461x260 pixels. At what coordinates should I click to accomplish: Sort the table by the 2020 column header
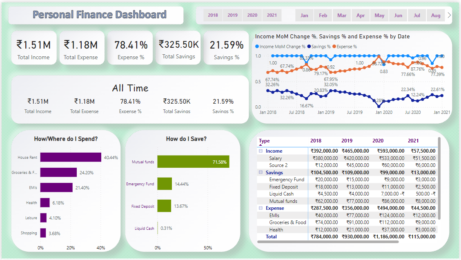pyautogui.click(x=378, y=140)
